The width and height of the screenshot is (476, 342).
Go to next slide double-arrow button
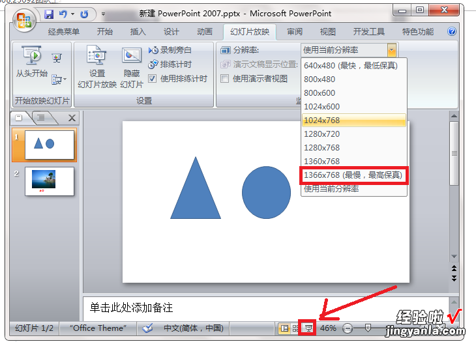point(454,278)
